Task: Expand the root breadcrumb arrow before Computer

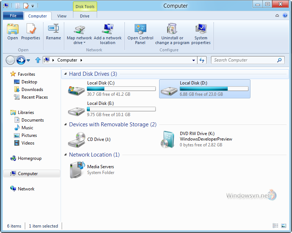Action: pos(53,60)
